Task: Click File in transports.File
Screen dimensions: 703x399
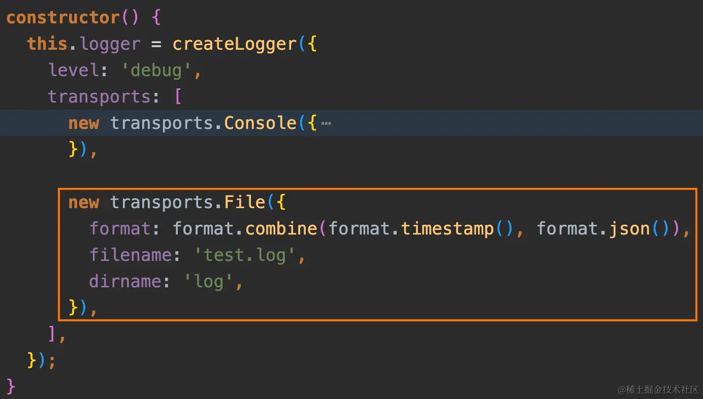Action: (x=245, y=202)
